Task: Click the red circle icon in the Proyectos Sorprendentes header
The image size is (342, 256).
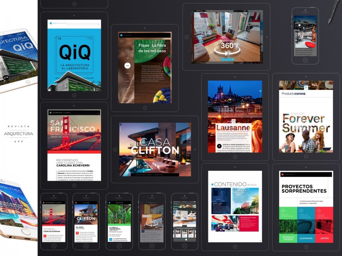Action: (x=282, y=174)
